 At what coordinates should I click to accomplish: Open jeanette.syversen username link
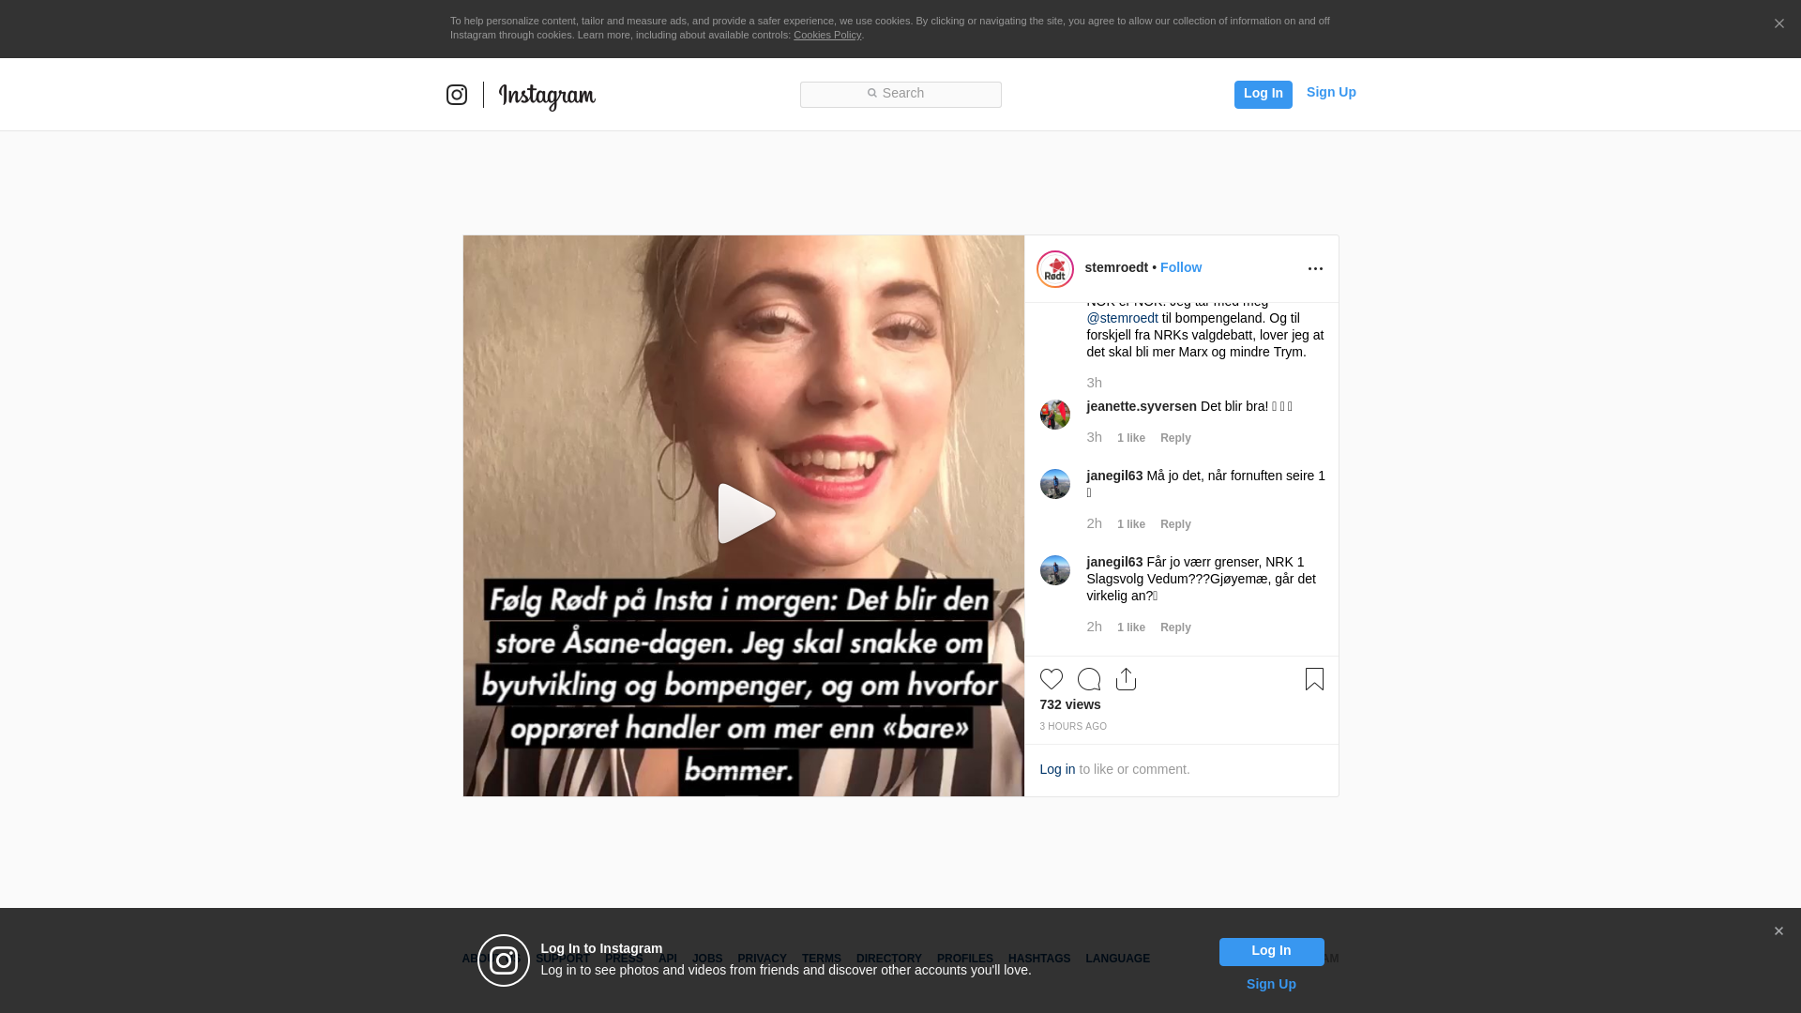pos(1142,406)
